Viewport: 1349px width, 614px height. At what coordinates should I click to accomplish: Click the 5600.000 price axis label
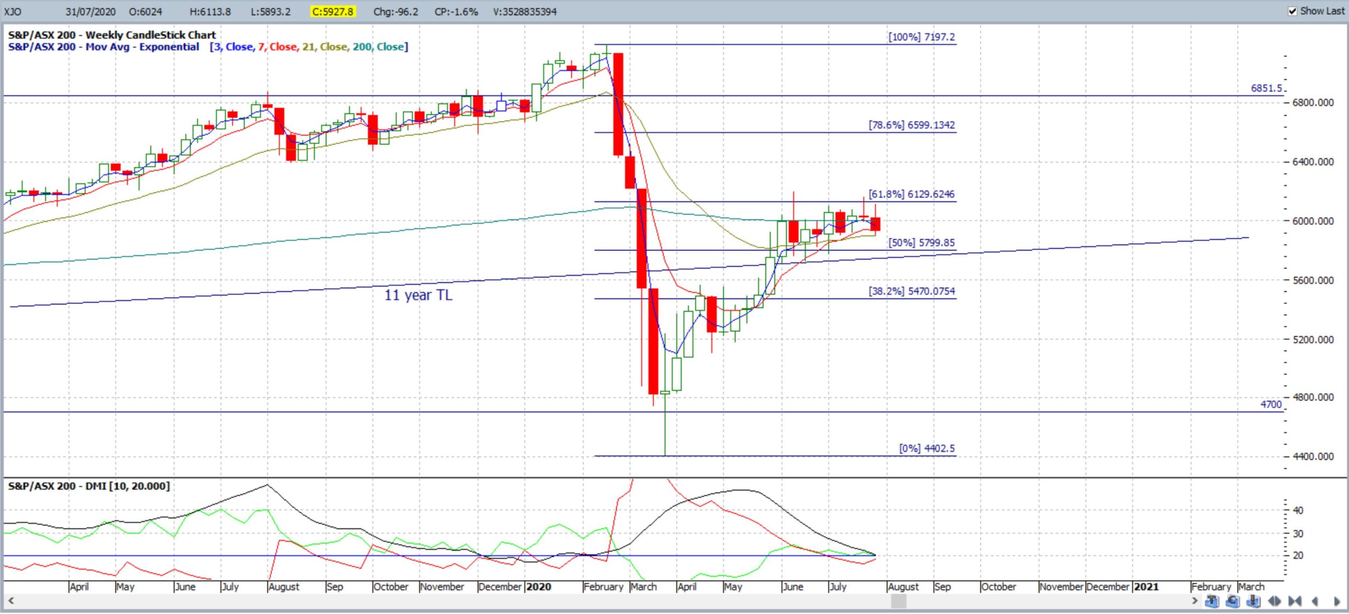click(1313, 280)
